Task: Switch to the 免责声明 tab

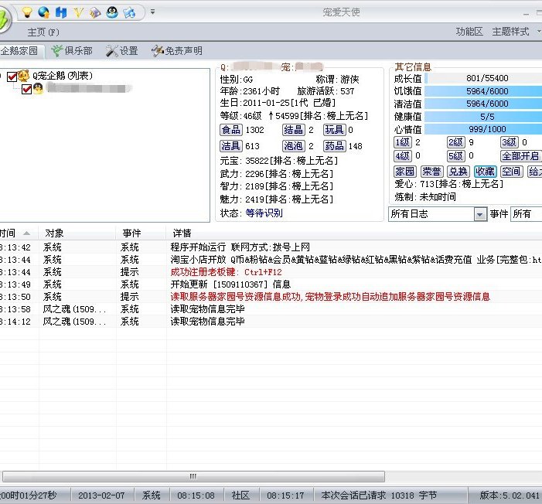Action: [x=177, y=51]
